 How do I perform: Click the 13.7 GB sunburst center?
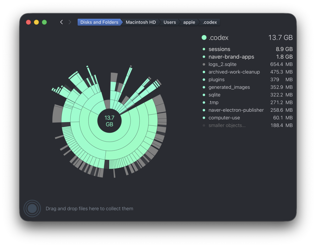point(110,121)
